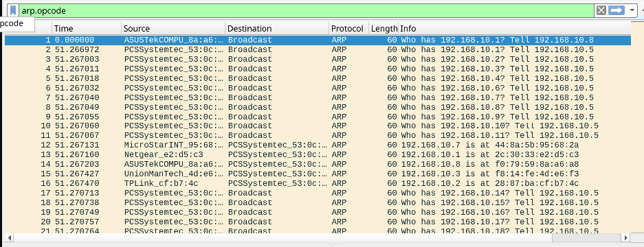Image resolution: width=644 pixels, height=247 pixels.
Task: Click the filter bookmark icon
Action: pyautogui.click(x=14, y=11)
